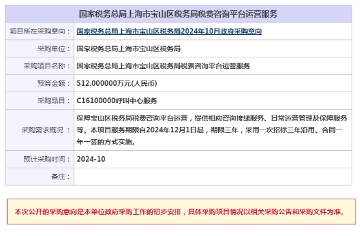The width and height of the screenshot is (360, 236).
Task: Click the empty 备注 value cell
Action: [213, 177]
